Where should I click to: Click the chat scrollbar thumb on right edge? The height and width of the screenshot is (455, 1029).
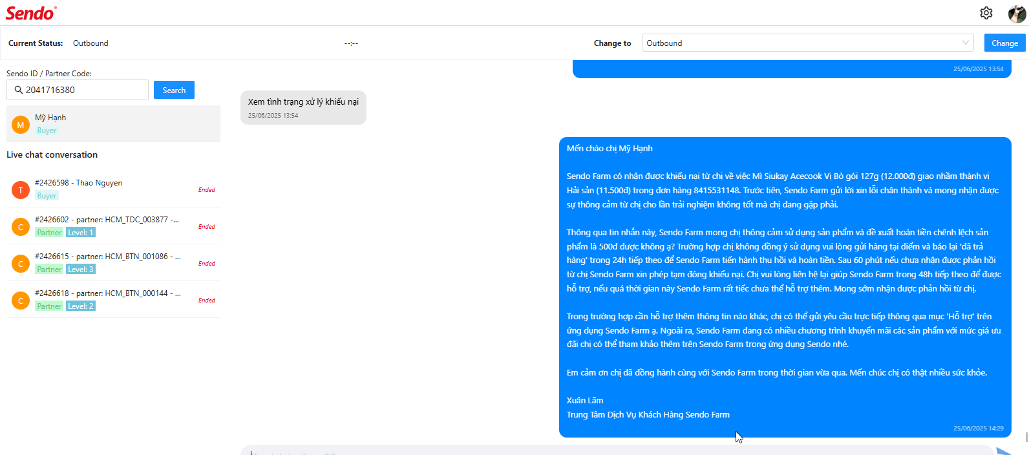click(x=1026, y=437)
